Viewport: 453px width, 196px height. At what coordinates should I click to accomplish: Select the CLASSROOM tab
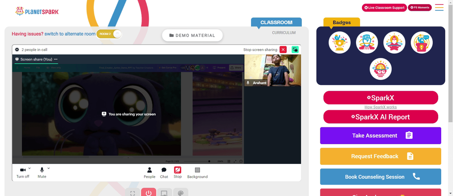click(x=276, y=22)
